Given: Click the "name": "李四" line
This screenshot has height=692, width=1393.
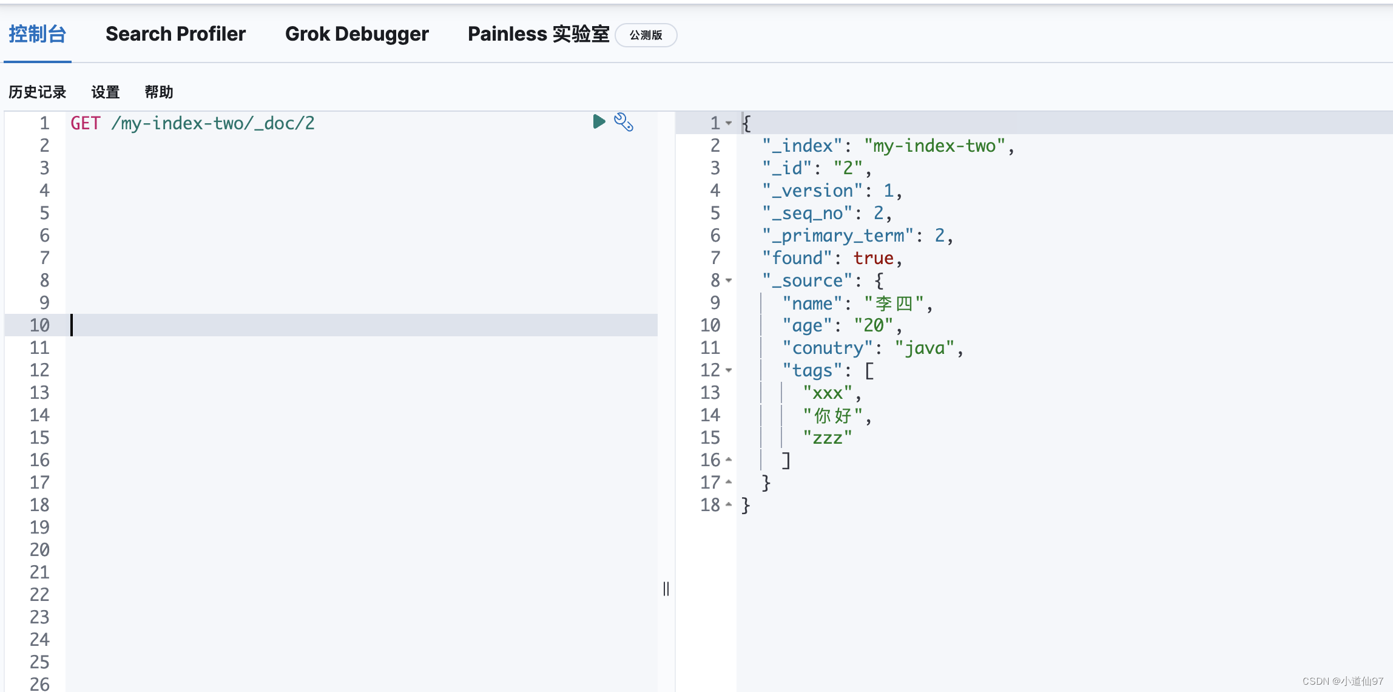Looking at the screenshot, I should [857, 303].
